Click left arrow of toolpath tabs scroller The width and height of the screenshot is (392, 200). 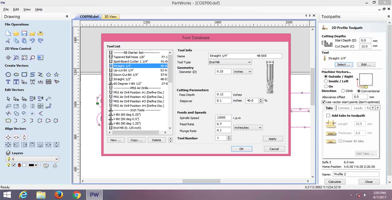tap(373, 108)
